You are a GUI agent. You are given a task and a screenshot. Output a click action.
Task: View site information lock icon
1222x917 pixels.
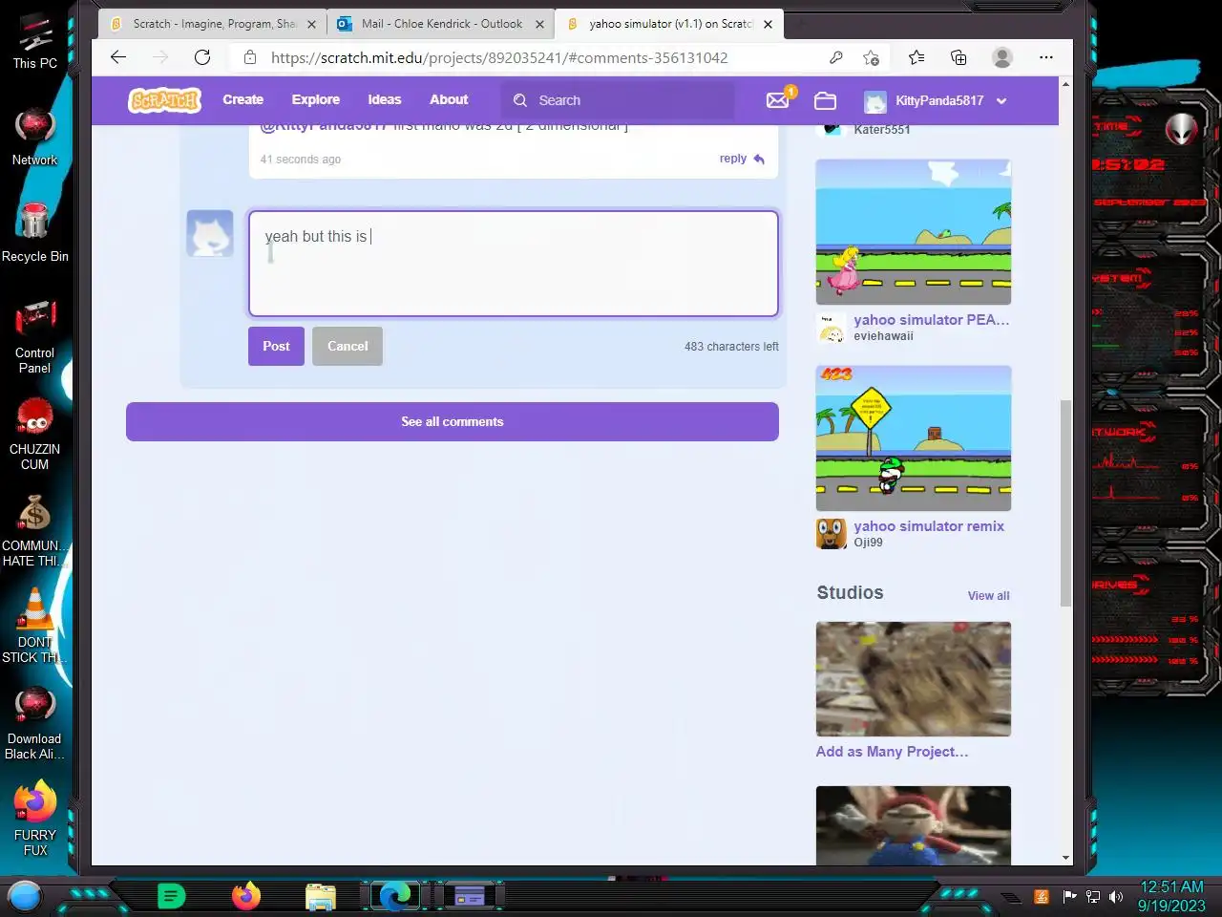[250, 57]
